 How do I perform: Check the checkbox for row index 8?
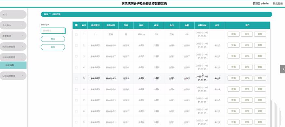[76, 111]
